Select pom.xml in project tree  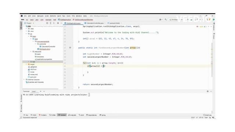pos(32,77)
